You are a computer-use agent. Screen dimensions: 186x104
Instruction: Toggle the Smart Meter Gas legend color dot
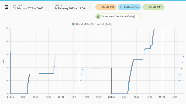tap(74, 24)
